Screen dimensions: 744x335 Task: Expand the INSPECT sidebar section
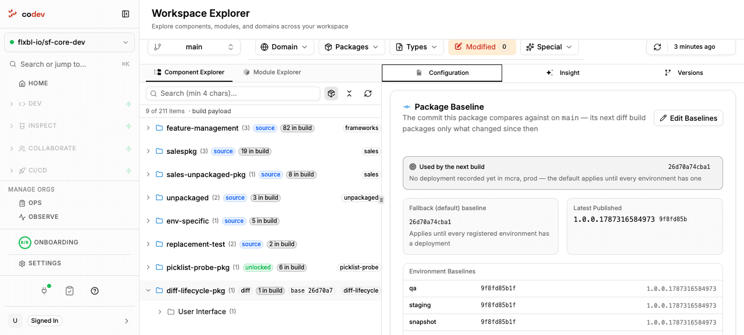[x=12, y=126]
